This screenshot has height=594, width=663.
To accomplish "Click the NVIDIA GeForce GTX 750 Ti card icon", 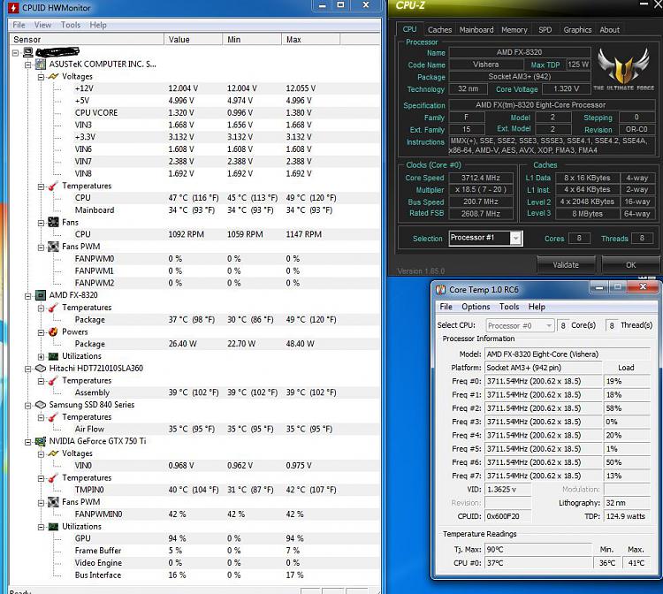I will click(x=40, y=441).
